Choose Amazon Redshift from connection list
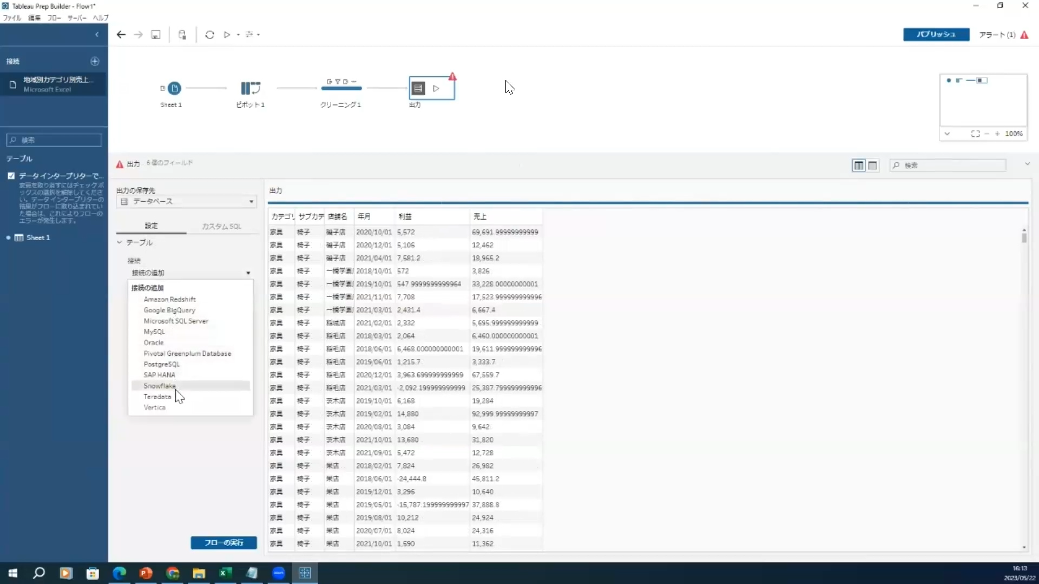Image resolution: width=1039 pixels, height=584 pixels. coord(169,299)
